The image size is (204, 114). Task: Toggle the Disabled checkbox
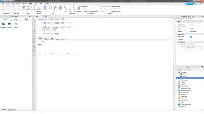coord(191,40)
